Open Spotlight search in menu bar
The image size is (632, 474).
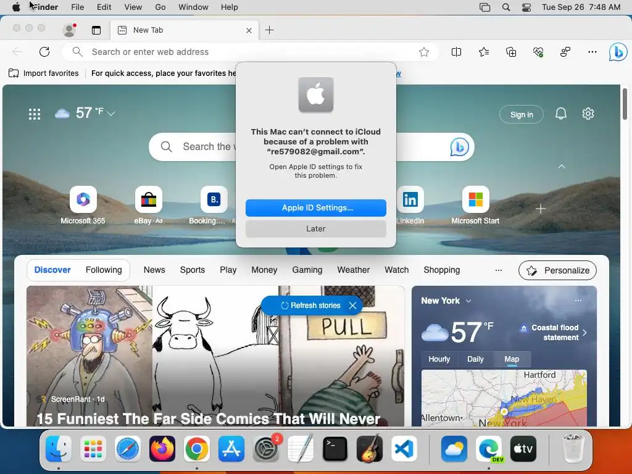pyautogui.click(x=506, y=7)
